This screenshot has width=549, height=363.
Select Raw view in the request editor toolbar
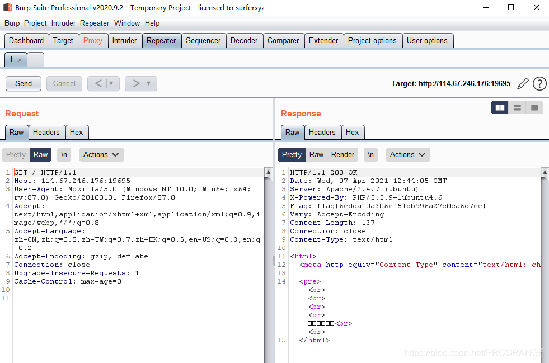(41, 155)
